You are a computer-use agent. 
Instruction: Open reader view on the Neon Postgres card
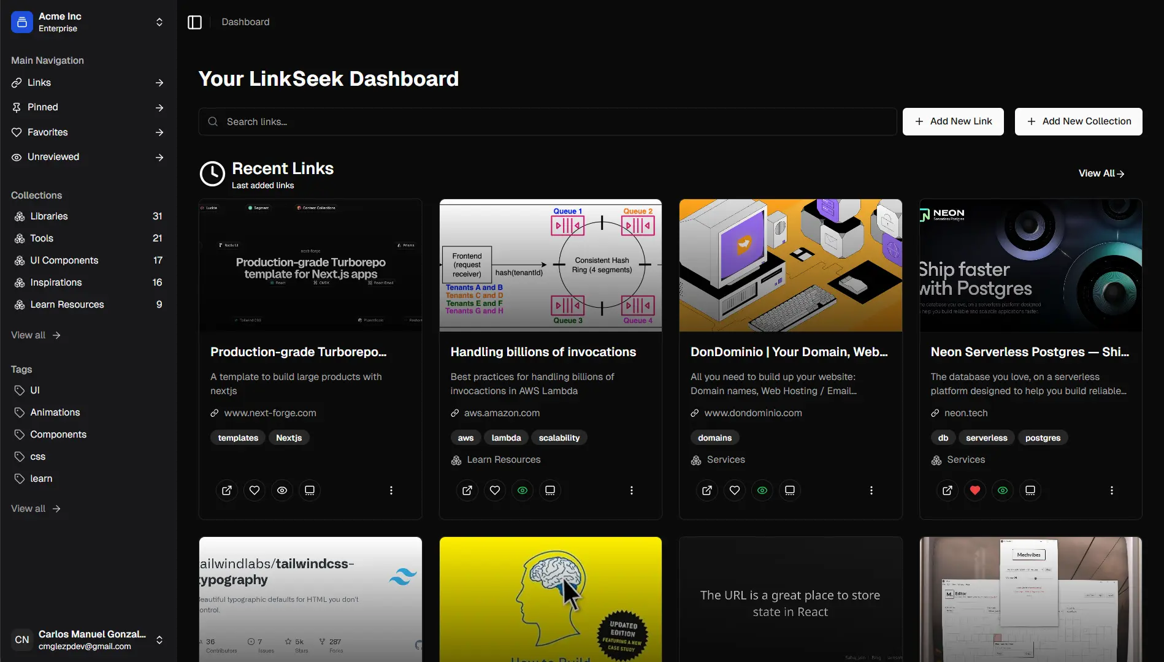(1030, 490)
